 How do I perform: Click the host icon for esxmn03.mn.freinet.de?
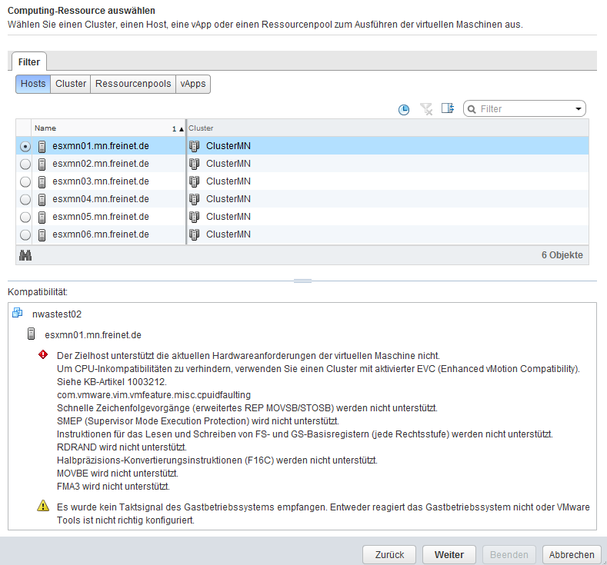pyautogui.click(x=42, y=181)
